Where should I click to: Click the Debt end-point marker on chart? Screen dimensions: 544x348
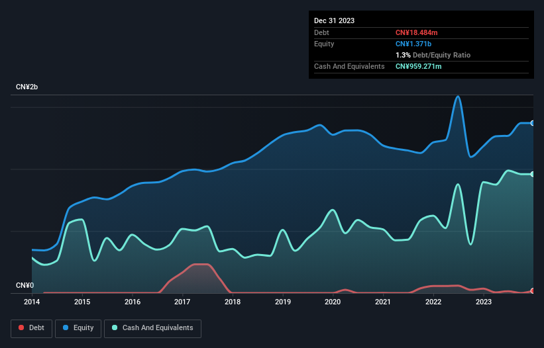pyautogui.click(x=533, y=291)
